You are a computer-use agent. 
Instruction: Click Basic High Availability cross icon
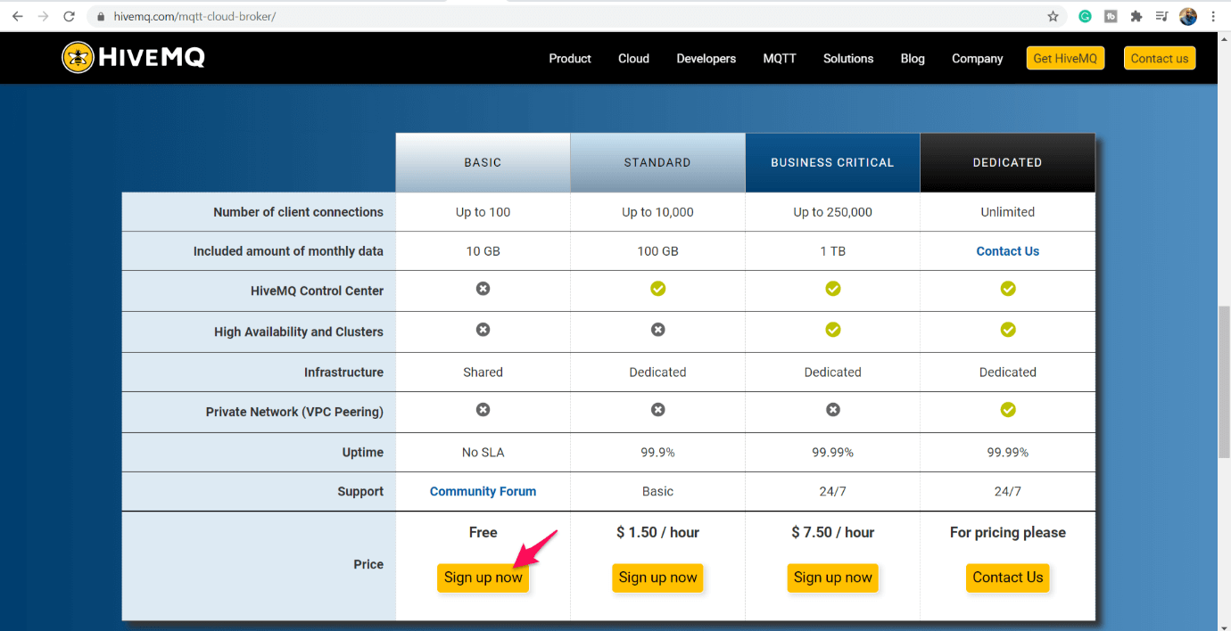483,330
